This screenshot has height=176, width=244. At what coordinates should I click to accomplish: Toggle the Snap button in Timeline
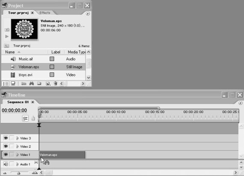(25, 119)
